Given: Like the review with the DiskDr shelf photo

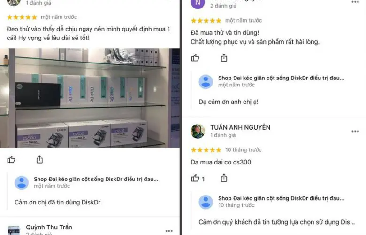Looking at the screenshot, I should 11,159.
